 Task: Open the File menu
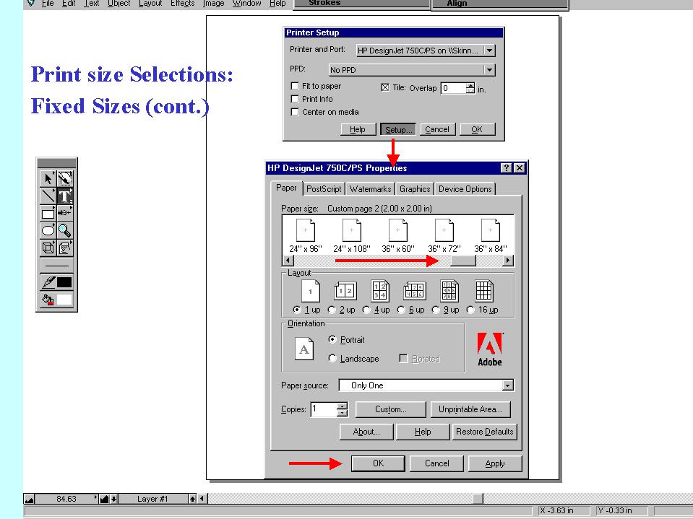(47, 4)
